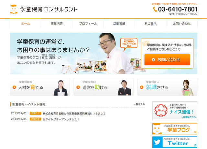
Task: Open 当サイトがオープンしました news item
Action: tap(61, 119)
